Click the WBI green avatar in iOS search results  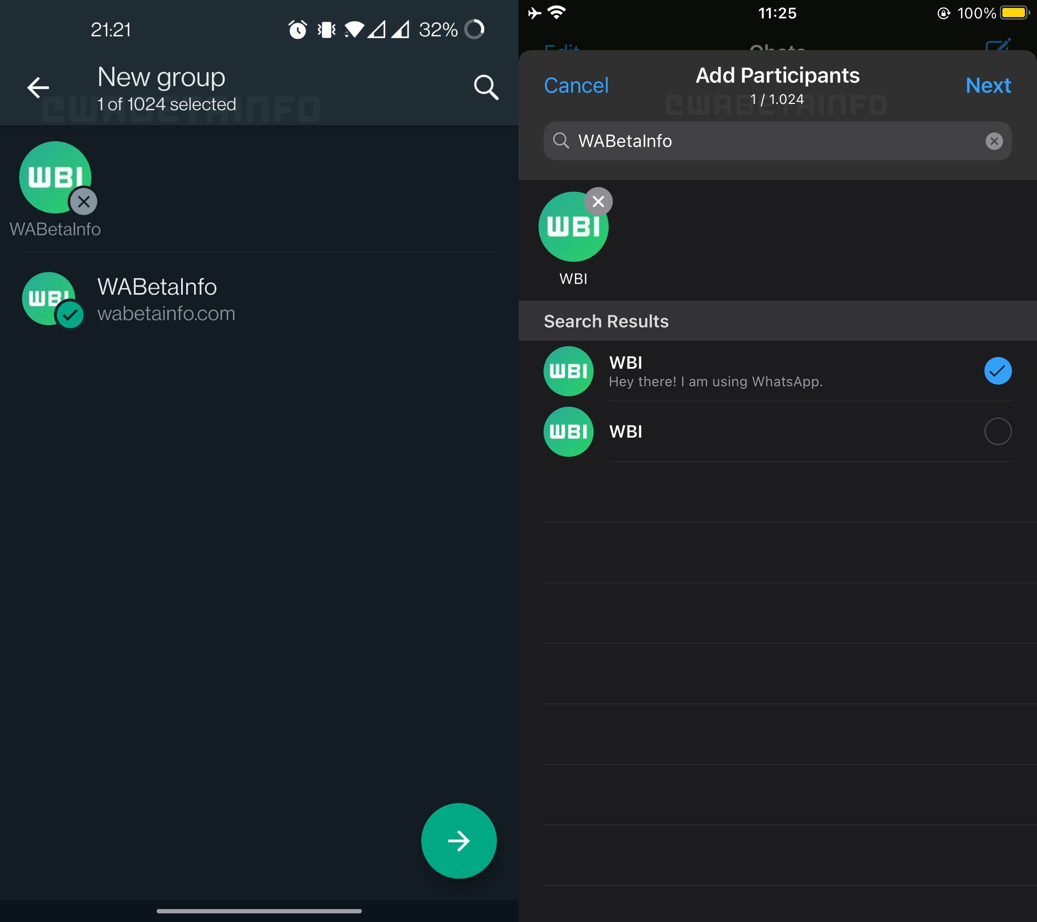pos(568,370)
